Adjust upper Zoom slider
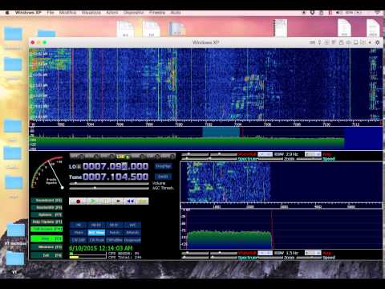Viewport: 385px width, 289px height. coord(269,159)
